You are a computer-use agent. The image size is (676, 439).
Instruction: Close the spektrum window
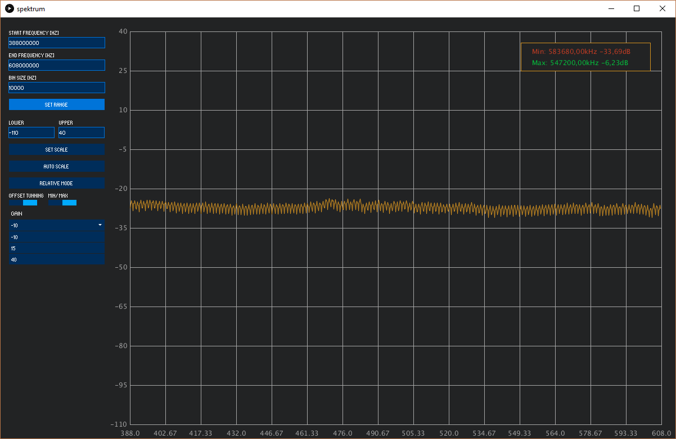coord(663,8)
